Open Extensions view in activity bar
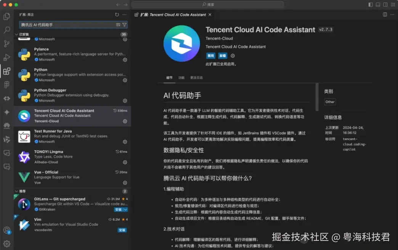The height and width of the screenshot is (250, 398). point(7,71)
